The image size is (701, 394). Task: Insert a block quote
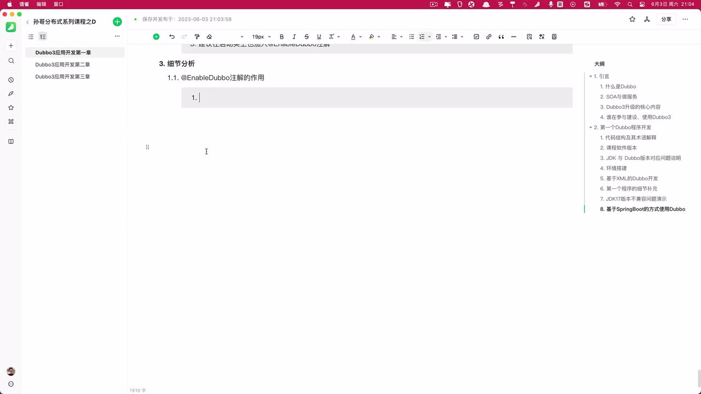click(501, 37)
